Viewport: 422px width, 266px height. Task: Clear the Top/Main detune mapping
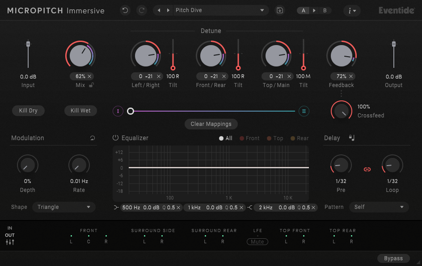pos(289,76)
